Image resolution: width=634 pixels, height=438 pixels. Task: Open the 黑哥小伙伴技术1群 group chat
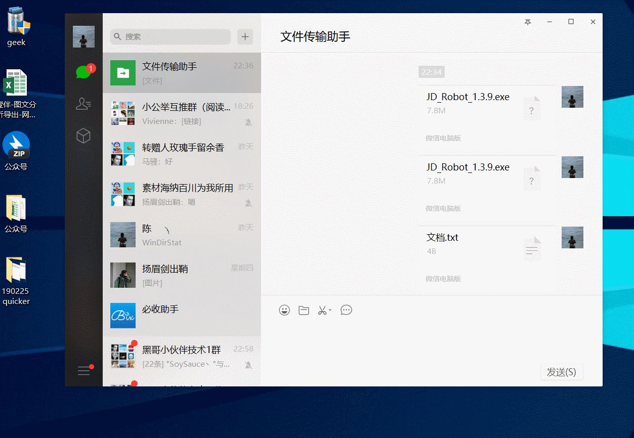(182, 356)
